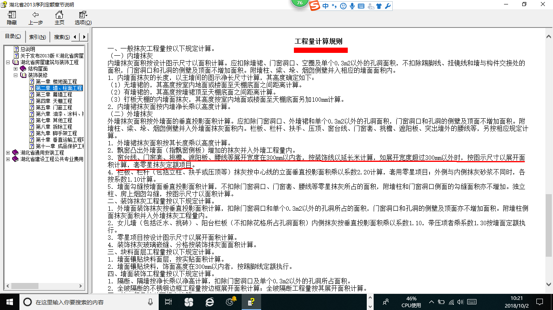Image resolution: width=553 pixels, height=310 pixels.
Task: Open 第八章 拆除工程 topic
Action: [53, 127]
